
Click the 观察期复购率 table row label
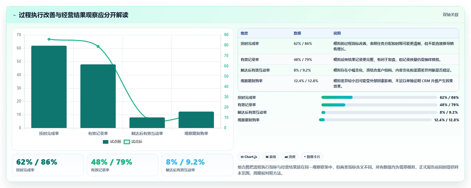click(252, 81)
